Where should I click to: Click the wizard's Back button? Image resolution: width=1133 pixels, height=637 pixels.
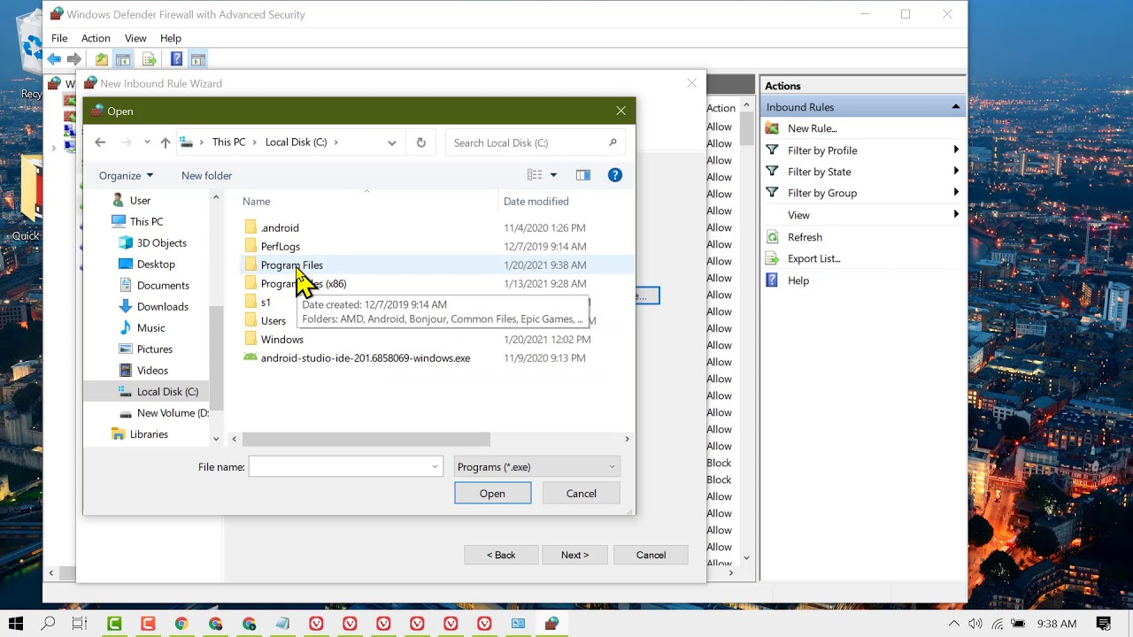501,555
